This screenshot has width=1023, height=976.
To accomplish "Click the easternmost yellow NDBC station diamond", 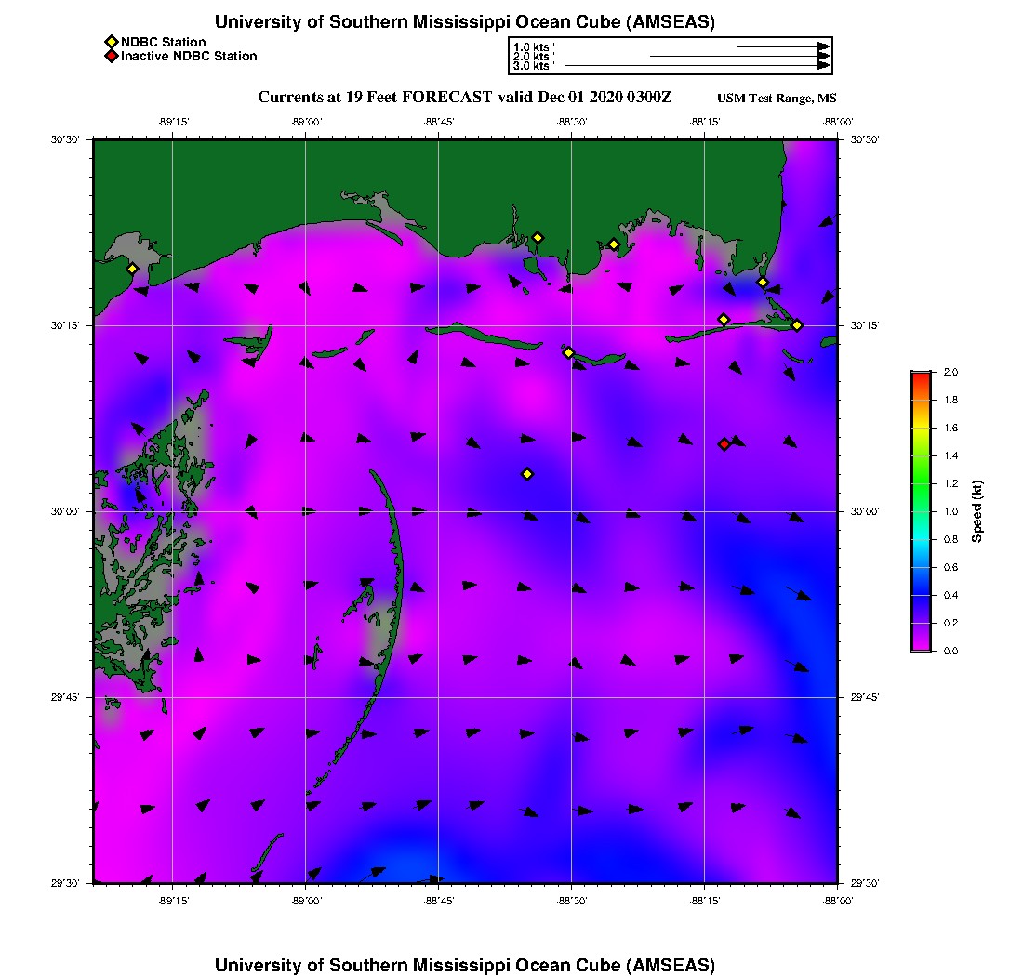I will tap(797, 324).
